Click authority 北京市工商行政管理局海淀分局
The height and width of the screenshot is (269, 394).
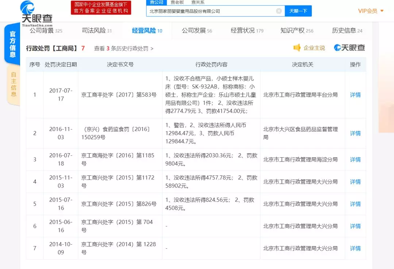(300, 159)
